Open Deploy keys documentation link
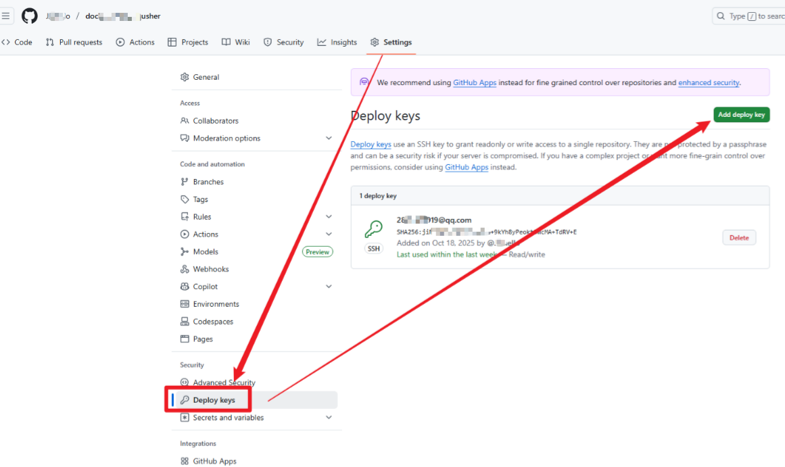Image resolution: width=785 pixels, height=467 pixels. (371, 144)
